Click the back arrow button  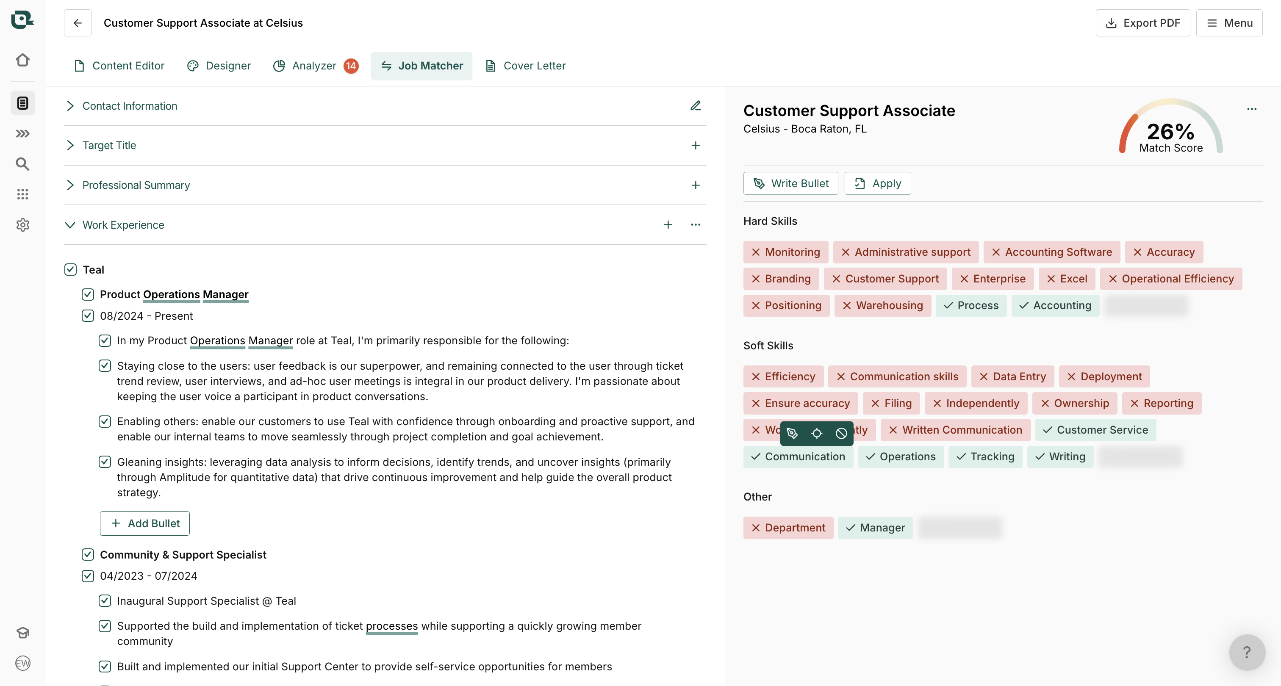[78, 23]
